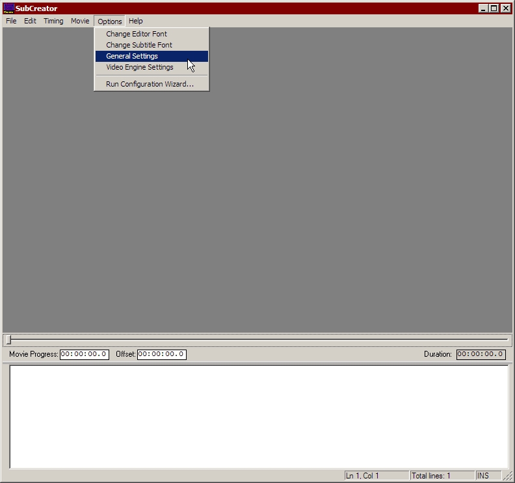
Task: Launch Run Configuration Wizard
Action: click(x=152, y=84)
